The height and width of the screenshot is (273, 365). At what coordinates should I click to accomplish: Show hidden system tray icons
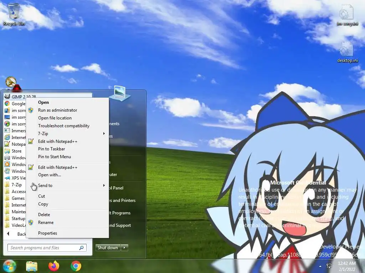tap(320, 266)
